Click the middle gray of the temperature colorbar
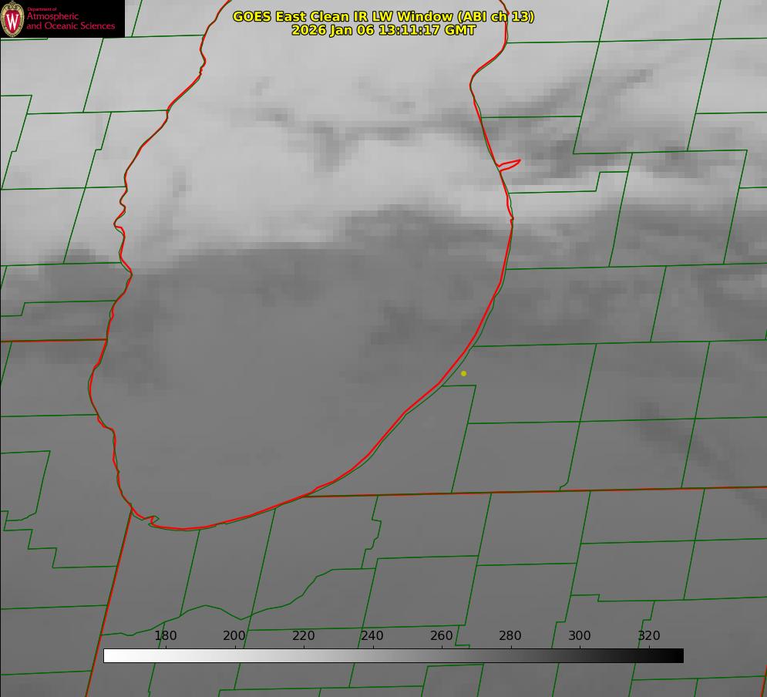 click(393, 655)
